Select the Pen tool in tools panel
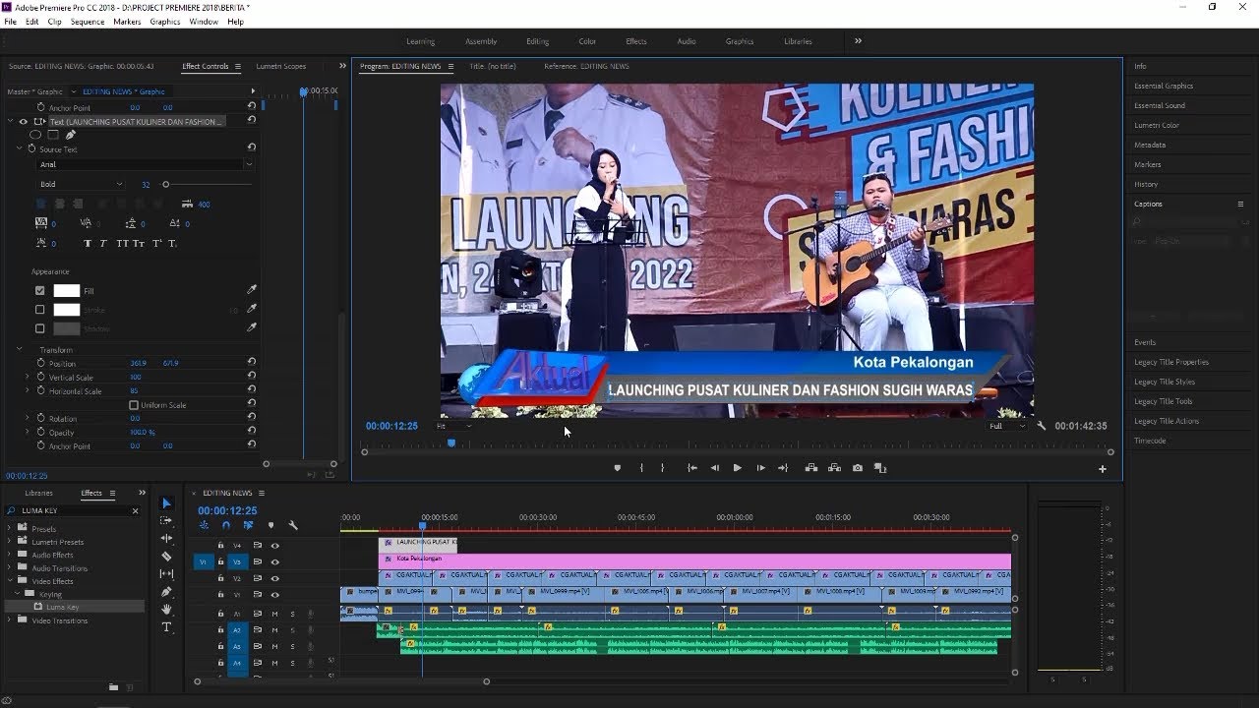Viewport: 1259px width, 708px height. tap(166, 591)
